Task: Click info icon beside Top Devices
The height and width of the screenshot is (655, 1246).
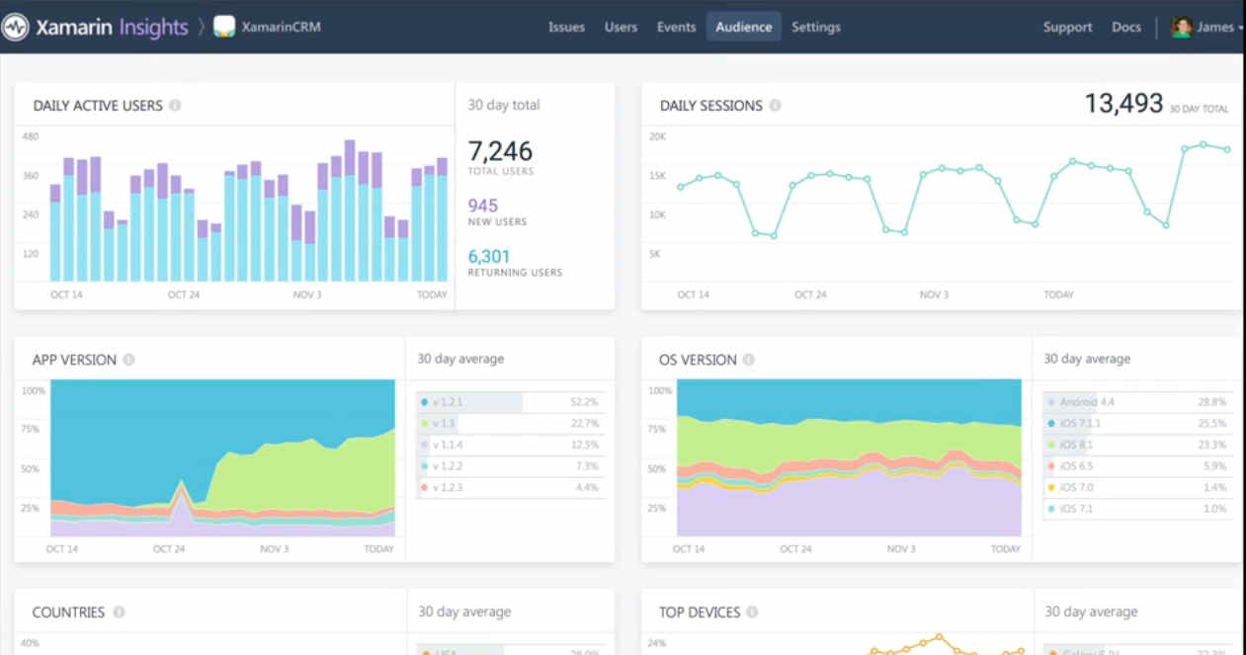Action: tap(753, 612)
